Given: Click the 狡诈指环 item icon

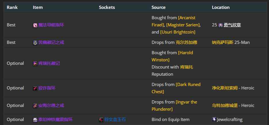Looking at the screenshot, I should coord(35,88).
